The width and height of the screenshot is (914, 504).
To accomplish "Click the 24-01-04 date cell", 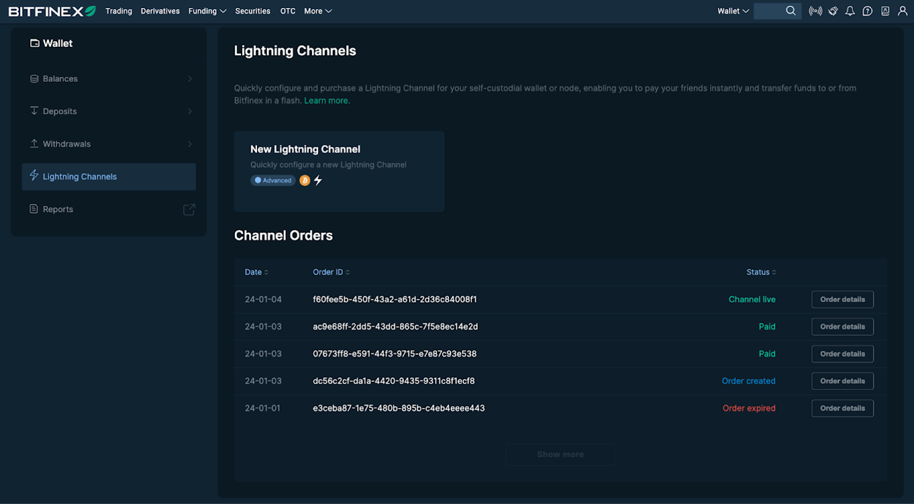I will (263, 299).
